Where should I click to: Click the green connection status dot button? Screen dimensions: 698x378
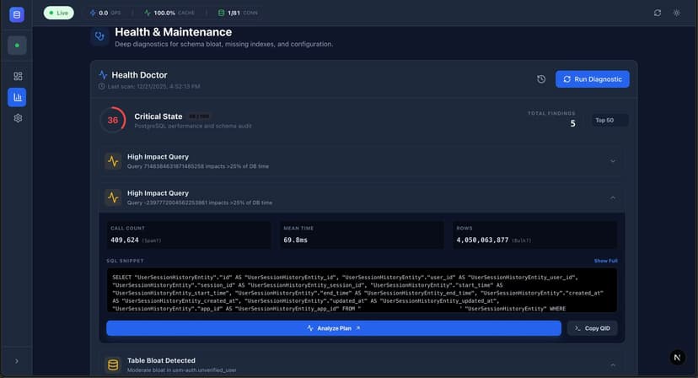[17, 46]
